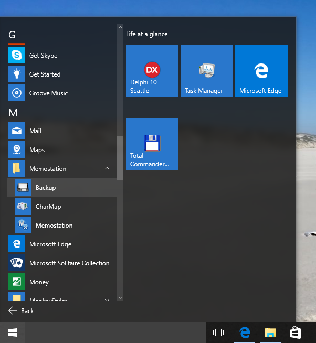Click the Memostation folder icon

[17, 168]
